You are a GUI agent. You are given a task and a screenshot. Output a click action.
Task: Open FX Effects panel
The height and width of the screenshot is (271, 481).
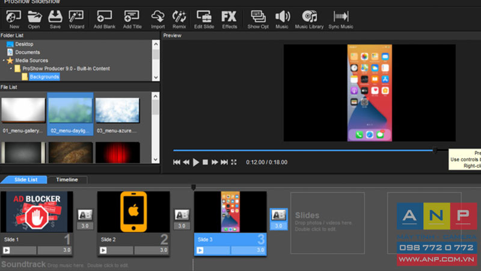coord(229,19)
